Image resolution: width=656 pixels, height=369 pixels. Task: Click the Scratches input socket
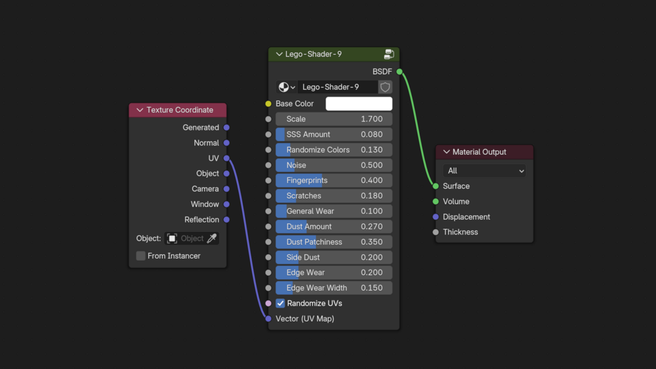point(268,196)
